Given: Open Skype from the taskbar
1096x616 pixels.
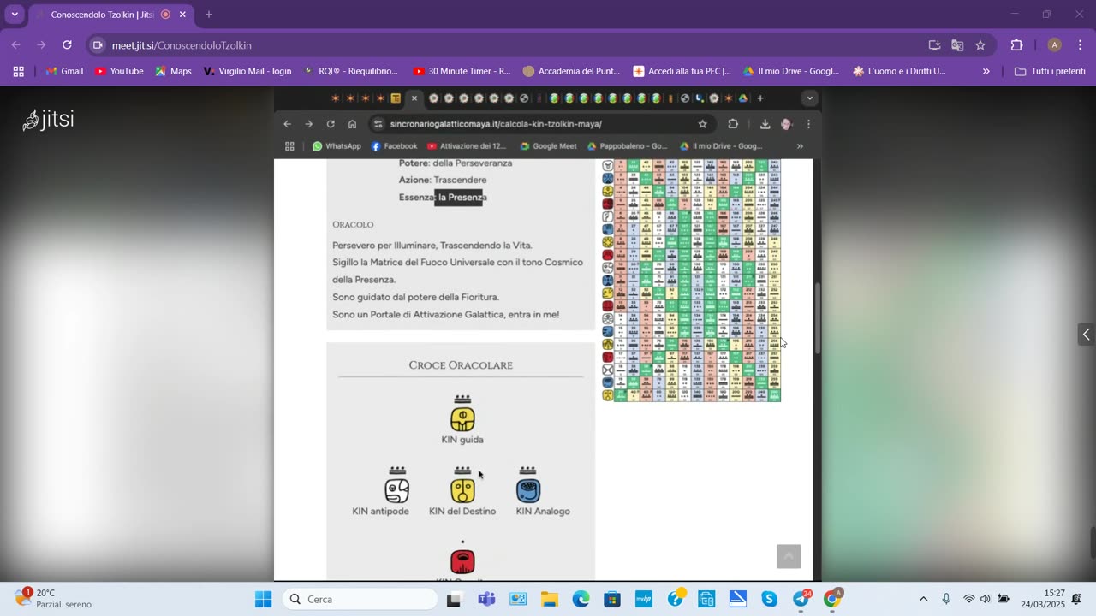Looking at the screenshot, I should click(x=769, y=599).
